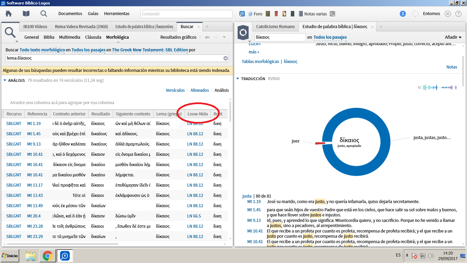Select the Biblia search type
The height and width of the screenshot is (263, 467).
point(49,37)
